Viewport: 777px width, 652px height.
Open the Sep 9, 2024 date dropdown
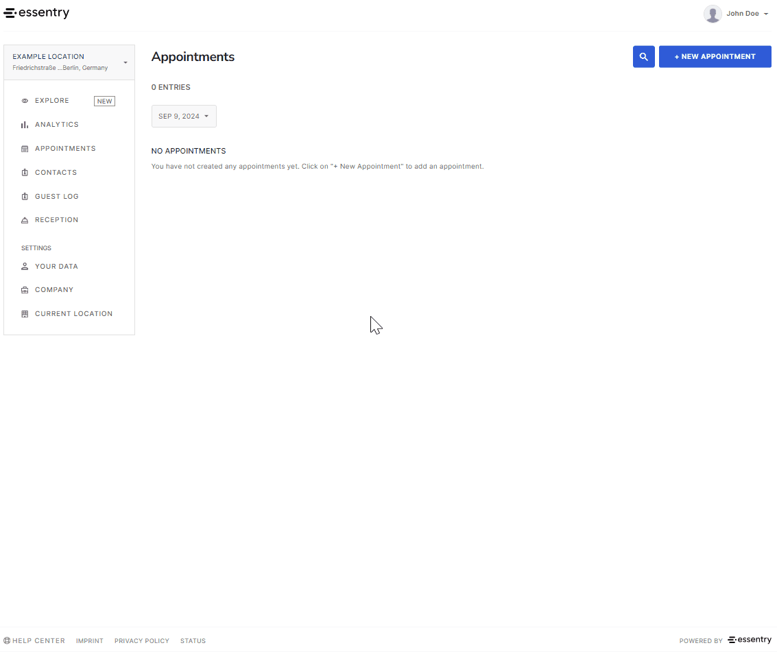184,116
